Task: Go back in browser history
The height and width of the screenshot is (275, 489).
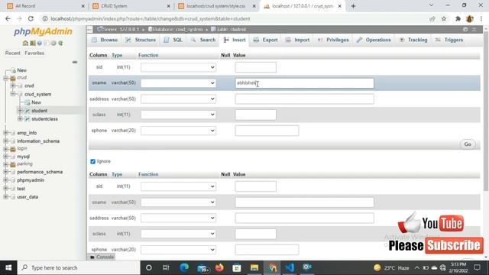Action: (x=8, y=18)
